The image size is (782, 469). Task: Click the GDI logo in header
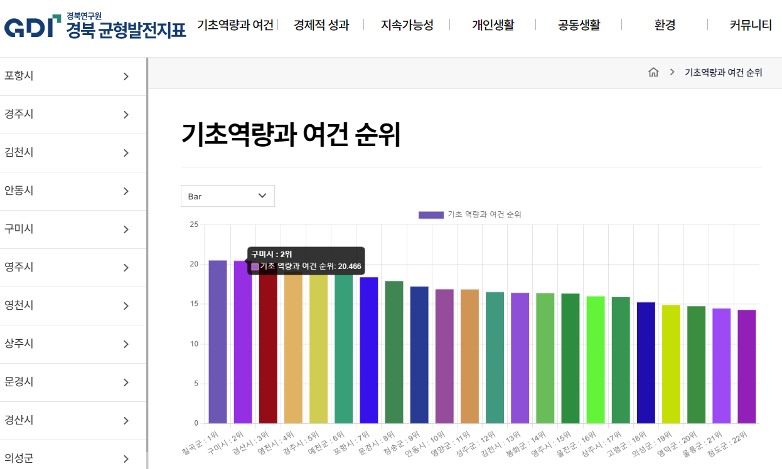(x=94, y=26)
